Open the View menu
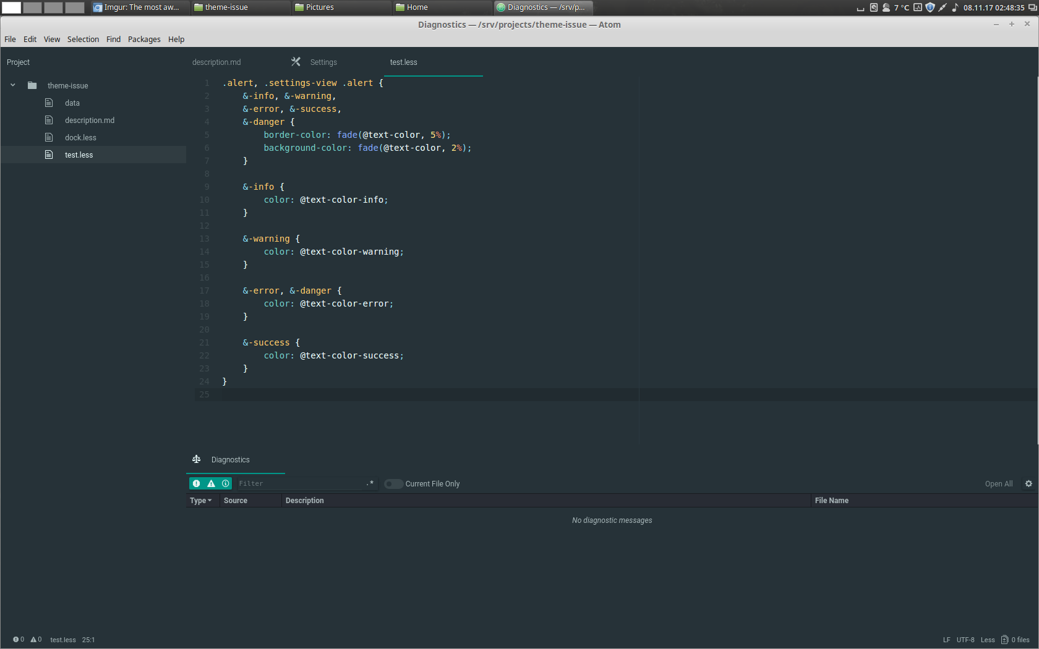This screenshot has width=1039, height=649. pyautogui.click(x=52, y=40)
